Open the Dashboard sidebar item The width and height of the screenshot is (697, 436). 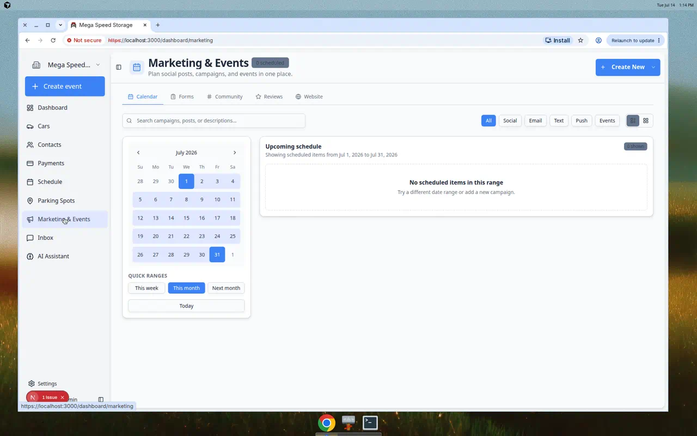(65, 107)
